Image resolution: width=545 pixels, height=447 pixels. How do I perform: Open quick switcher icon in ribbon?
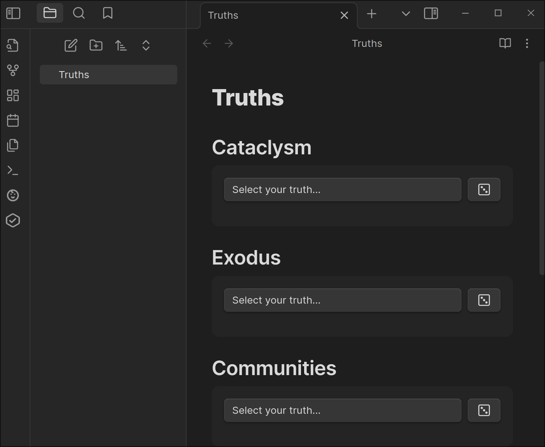pos(13,45)
